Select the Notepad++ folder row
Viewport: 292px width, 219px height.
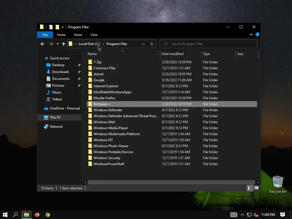click(x=172, y=104)
